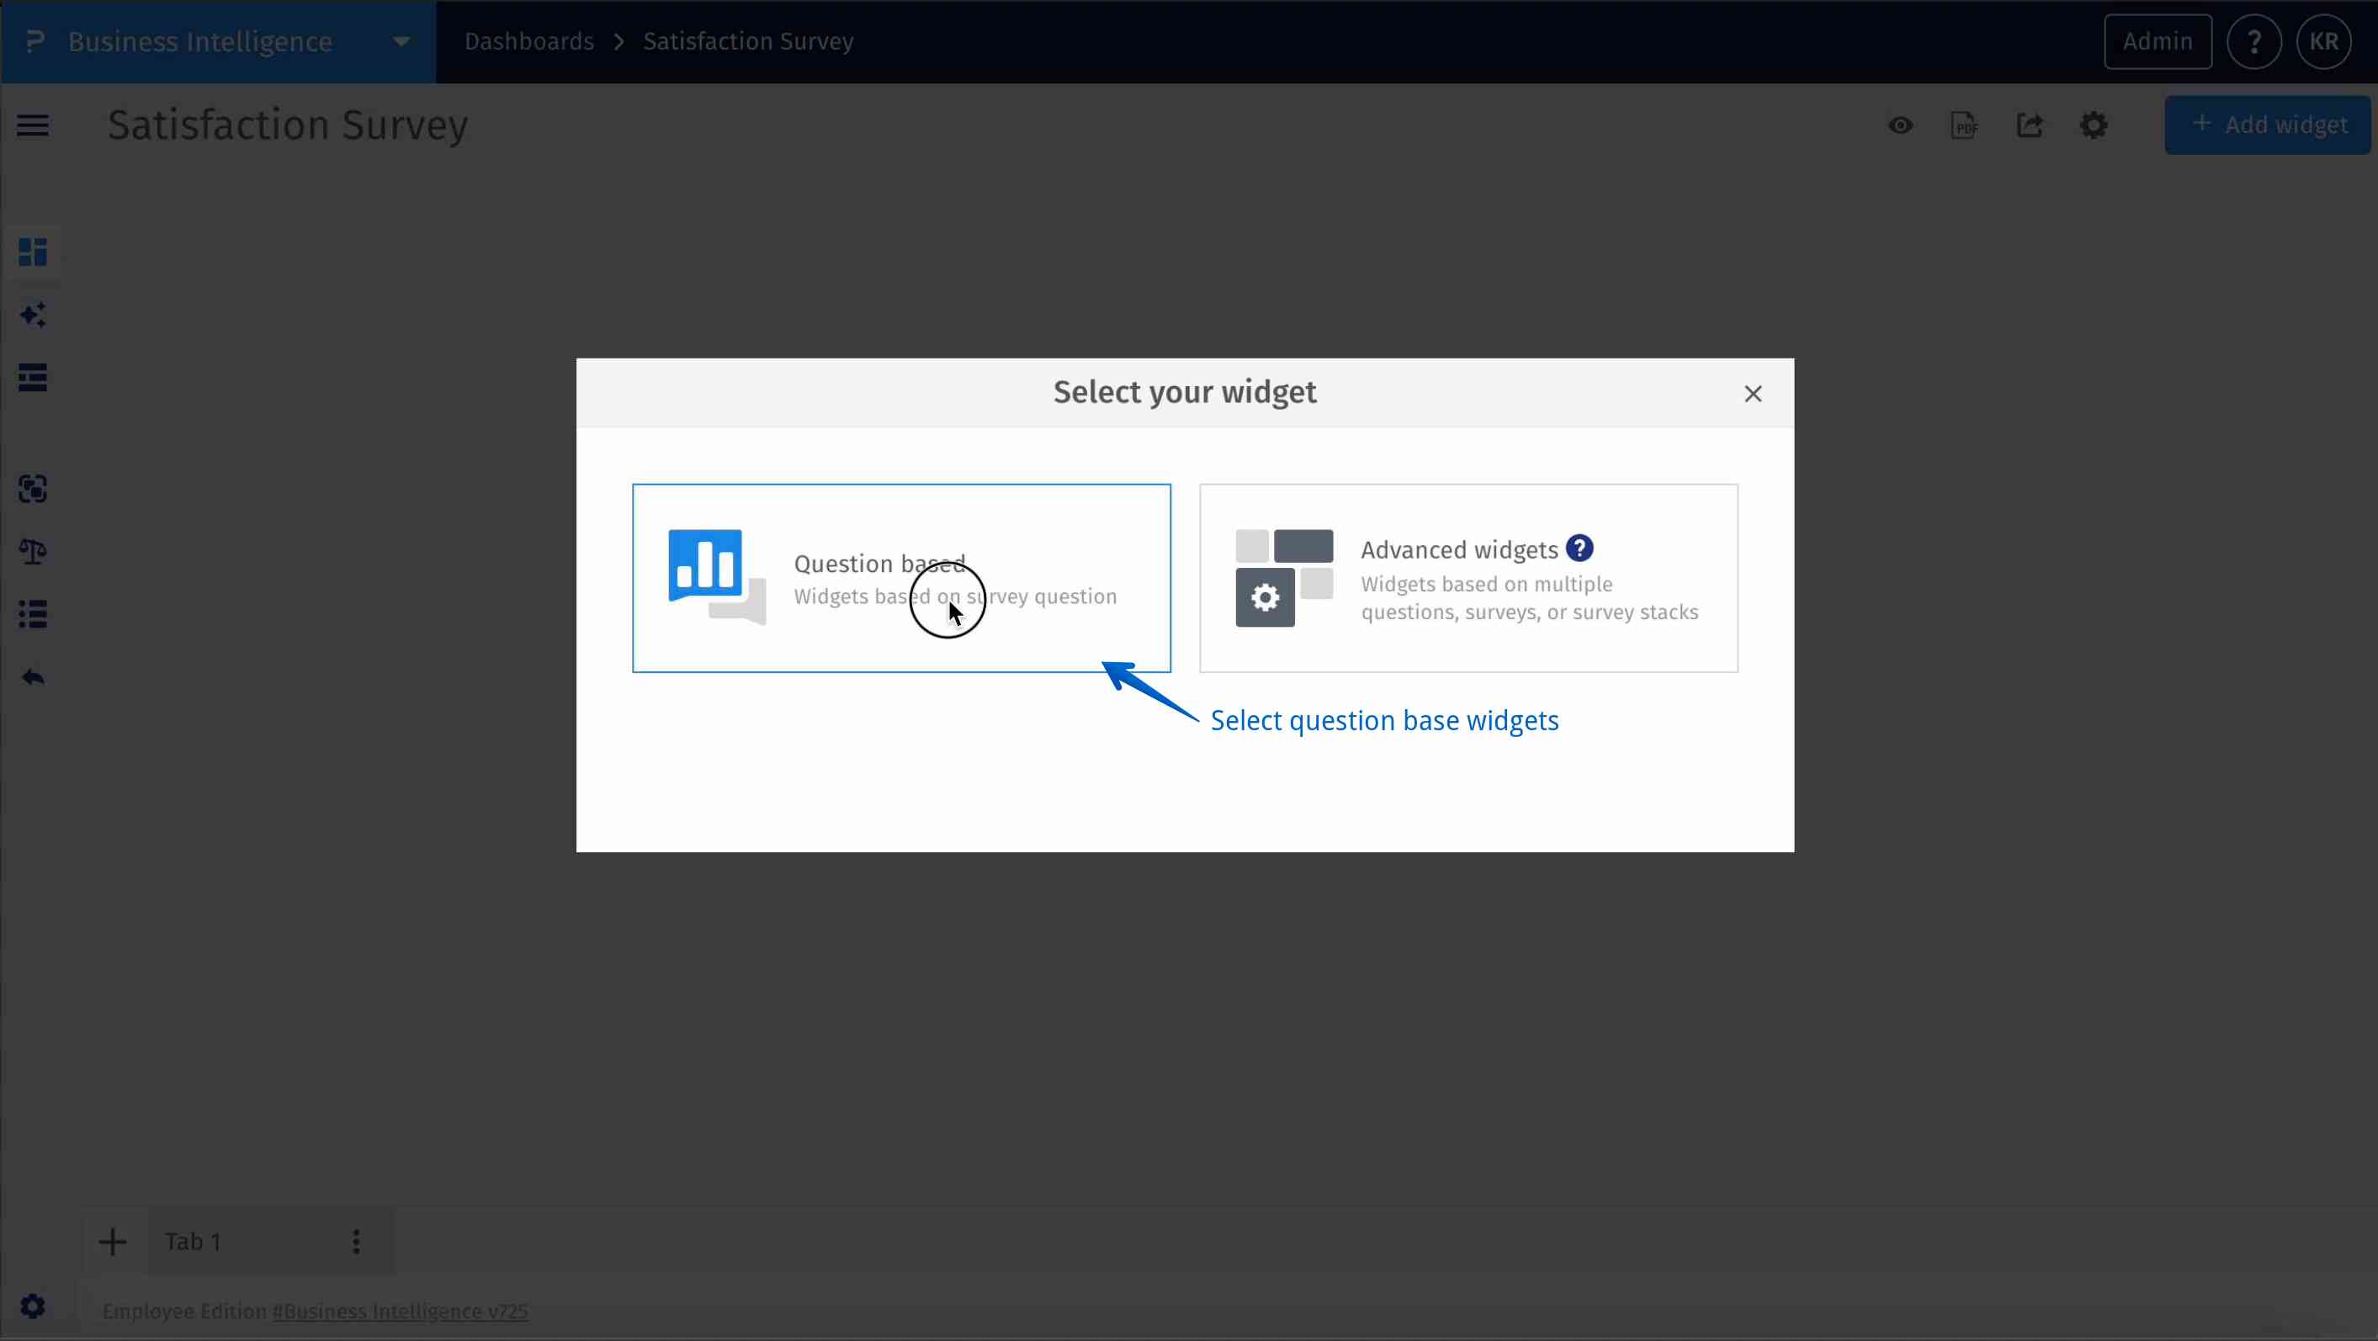Open the table rows sidebar icon
The height and width of the screenshot is (1341, 2378).
click(x=33, y=378)
